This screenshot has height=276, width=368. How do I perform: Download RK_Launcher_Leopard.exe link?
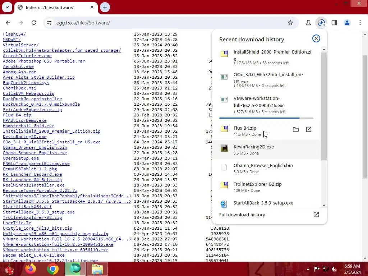point(32,174)
